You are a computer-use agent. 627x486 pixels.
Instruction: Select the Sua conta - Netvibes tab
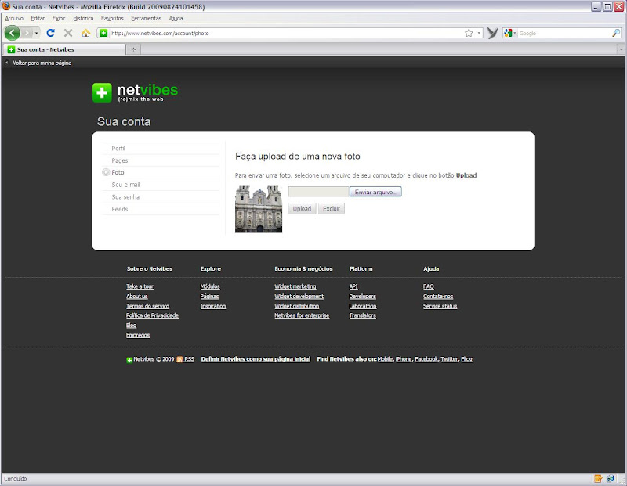point(64,49)
